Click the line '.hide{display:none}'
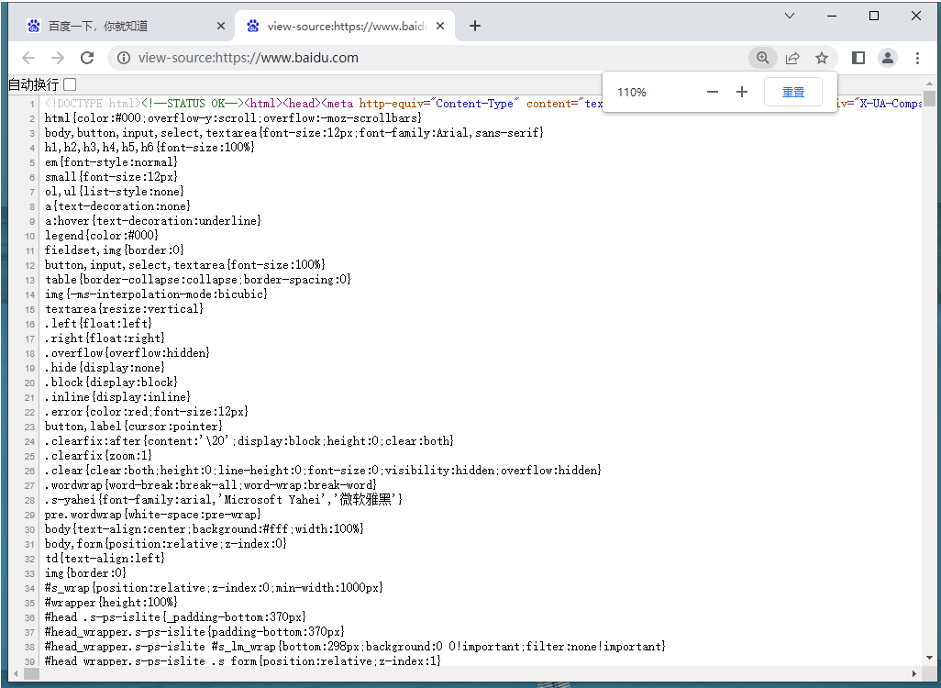The image size is (941, 688). coord(105,368)
